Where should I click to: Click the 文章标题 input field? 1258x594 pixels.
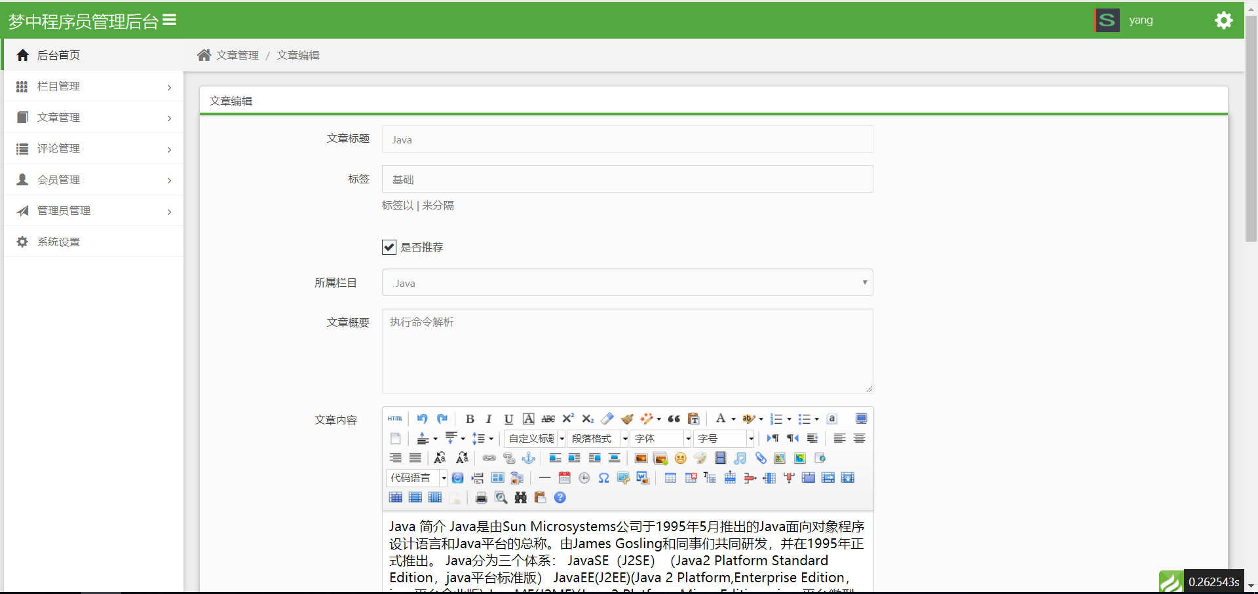(627, 139)
